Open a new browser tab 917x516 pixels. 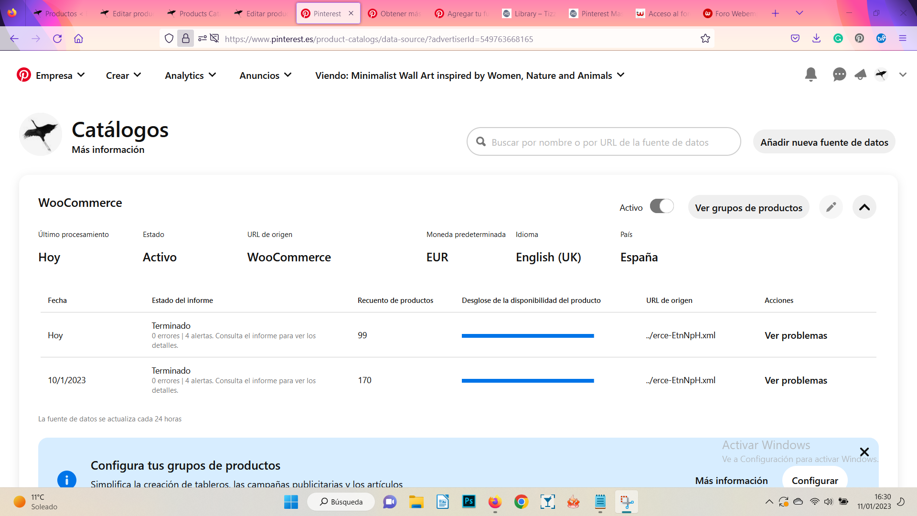775,13
